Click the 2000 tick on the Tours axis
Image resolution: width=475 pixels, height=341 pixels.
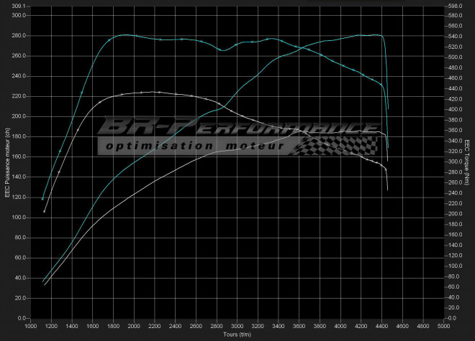[135, 327]
